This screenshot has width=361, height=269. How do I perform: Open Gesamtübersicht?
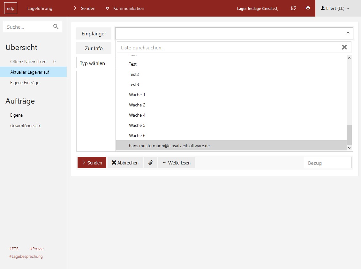coord(34,126)
